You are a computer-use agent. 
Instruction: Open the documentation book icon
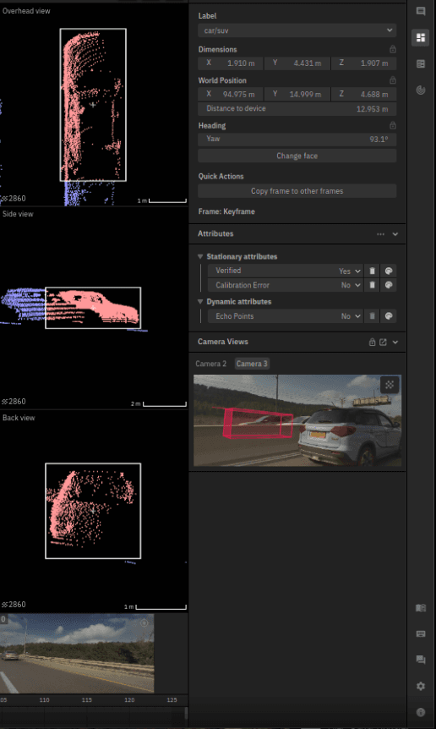[x=420, y=608]
